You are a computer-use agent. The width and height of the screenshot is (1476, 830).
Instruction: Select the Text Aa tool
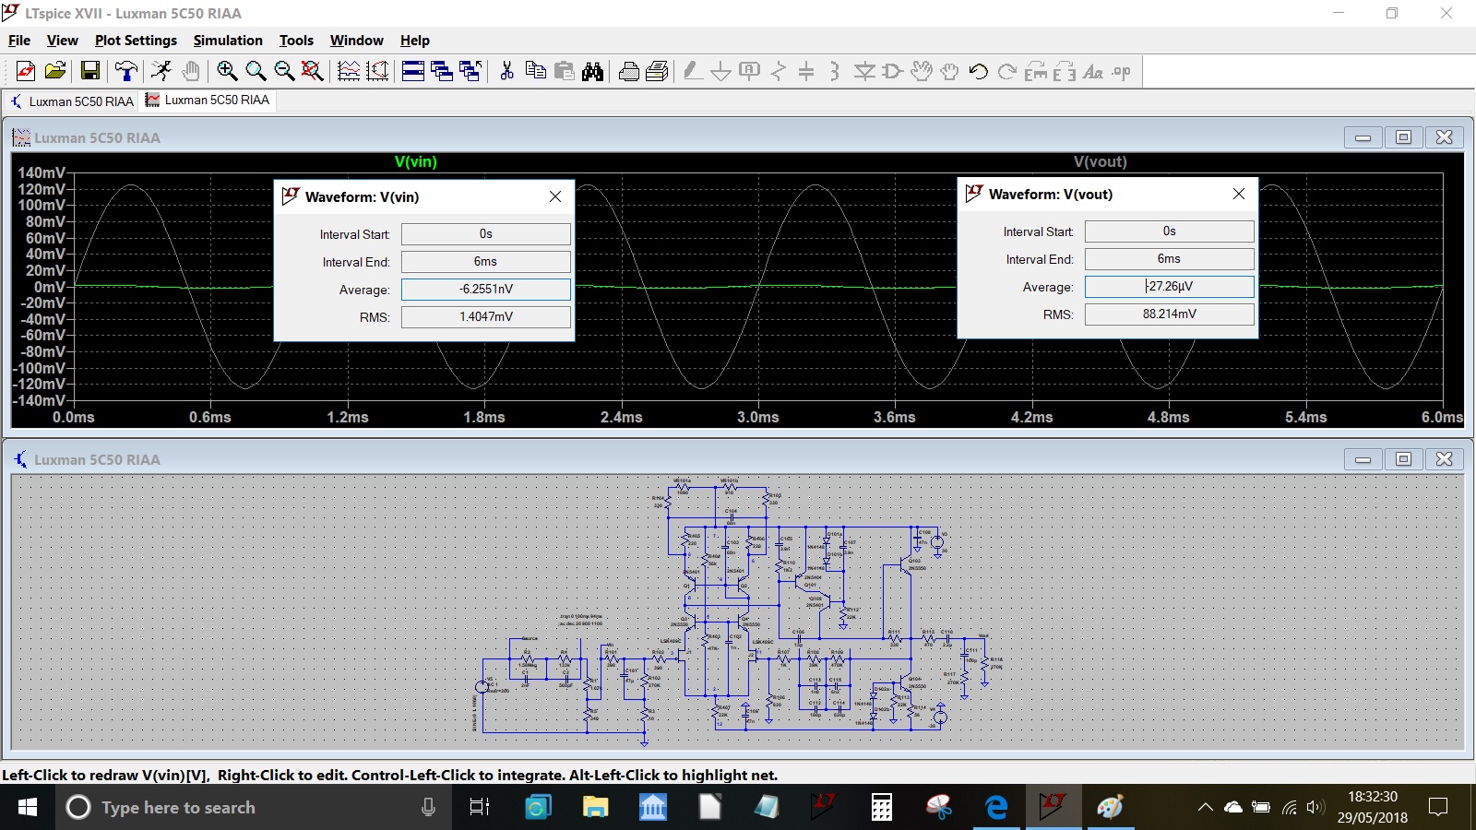click(1093, 71)
